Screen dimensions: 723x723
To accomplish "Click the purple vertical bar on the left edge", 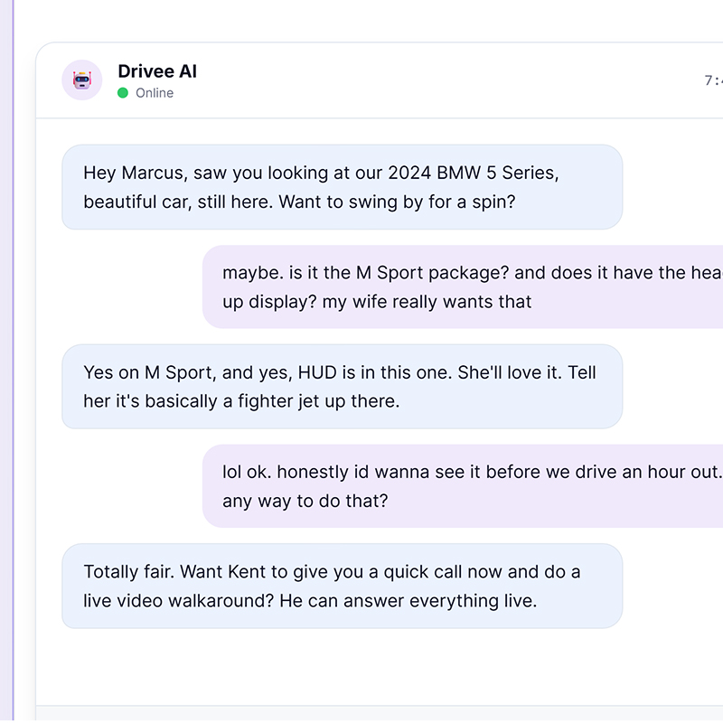I will click(x=13, y=361).
